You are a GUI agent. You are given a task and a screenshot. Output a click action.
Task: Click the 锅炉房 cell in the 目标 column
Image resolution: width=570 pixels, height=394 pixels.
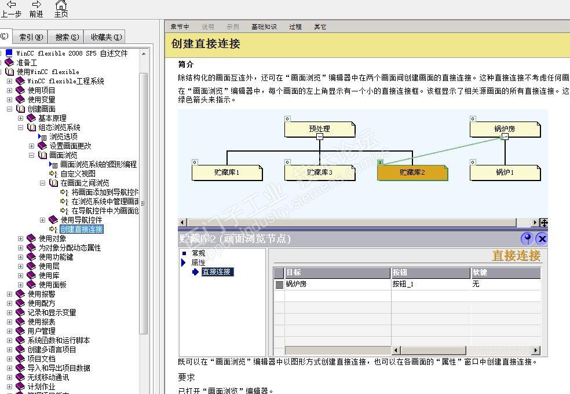click(x=338, y=284)
